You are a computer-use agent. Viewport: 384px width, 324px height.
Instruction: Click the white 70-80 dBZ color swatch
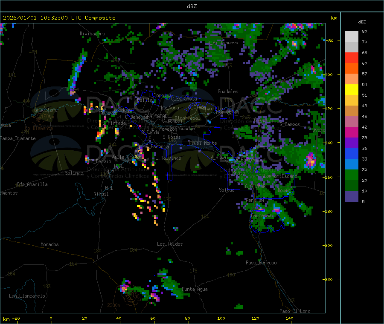coord(352,37)
